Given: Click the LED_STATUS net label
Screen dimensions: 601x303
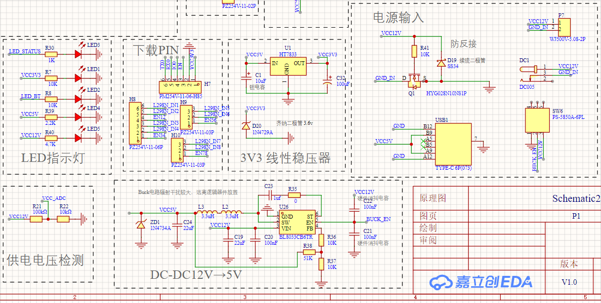Looking at the screenshot, I should pyautogui.click(x=25, y=51).
